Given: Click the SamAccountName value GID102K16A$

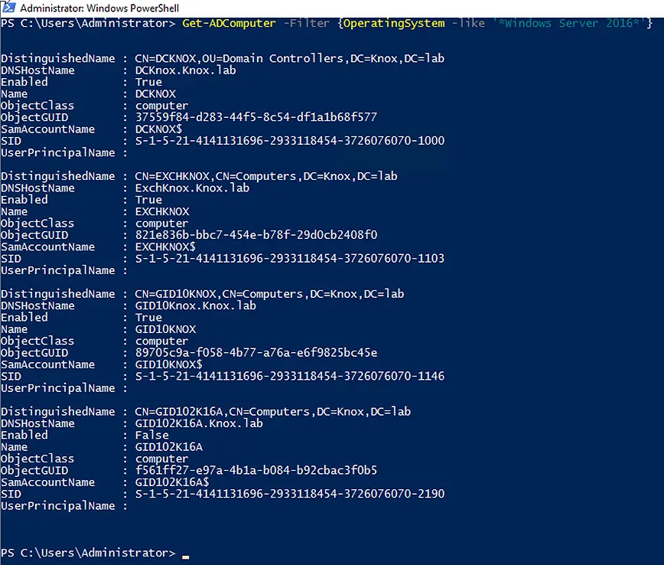Looking at the screenshot, I should click(172, 483).
